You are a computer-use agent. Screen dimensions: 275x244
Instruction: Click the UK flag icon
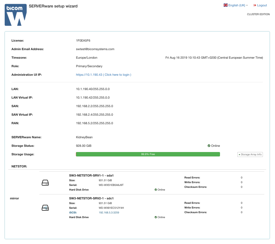tap(226, 5)
